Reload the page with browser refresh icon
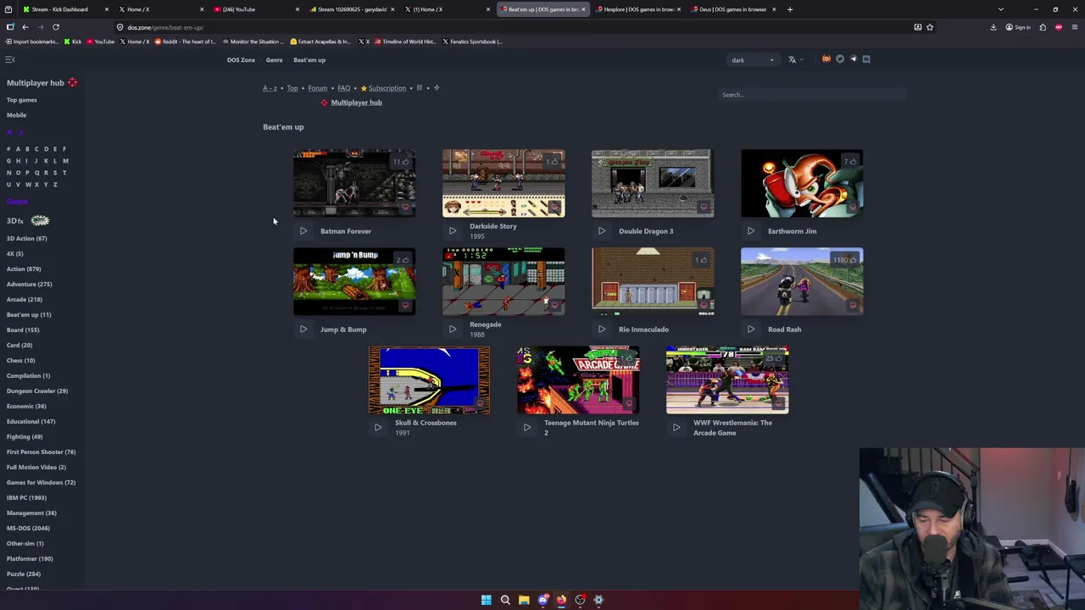Screen dimensions: 1085x610 (56, 27)
